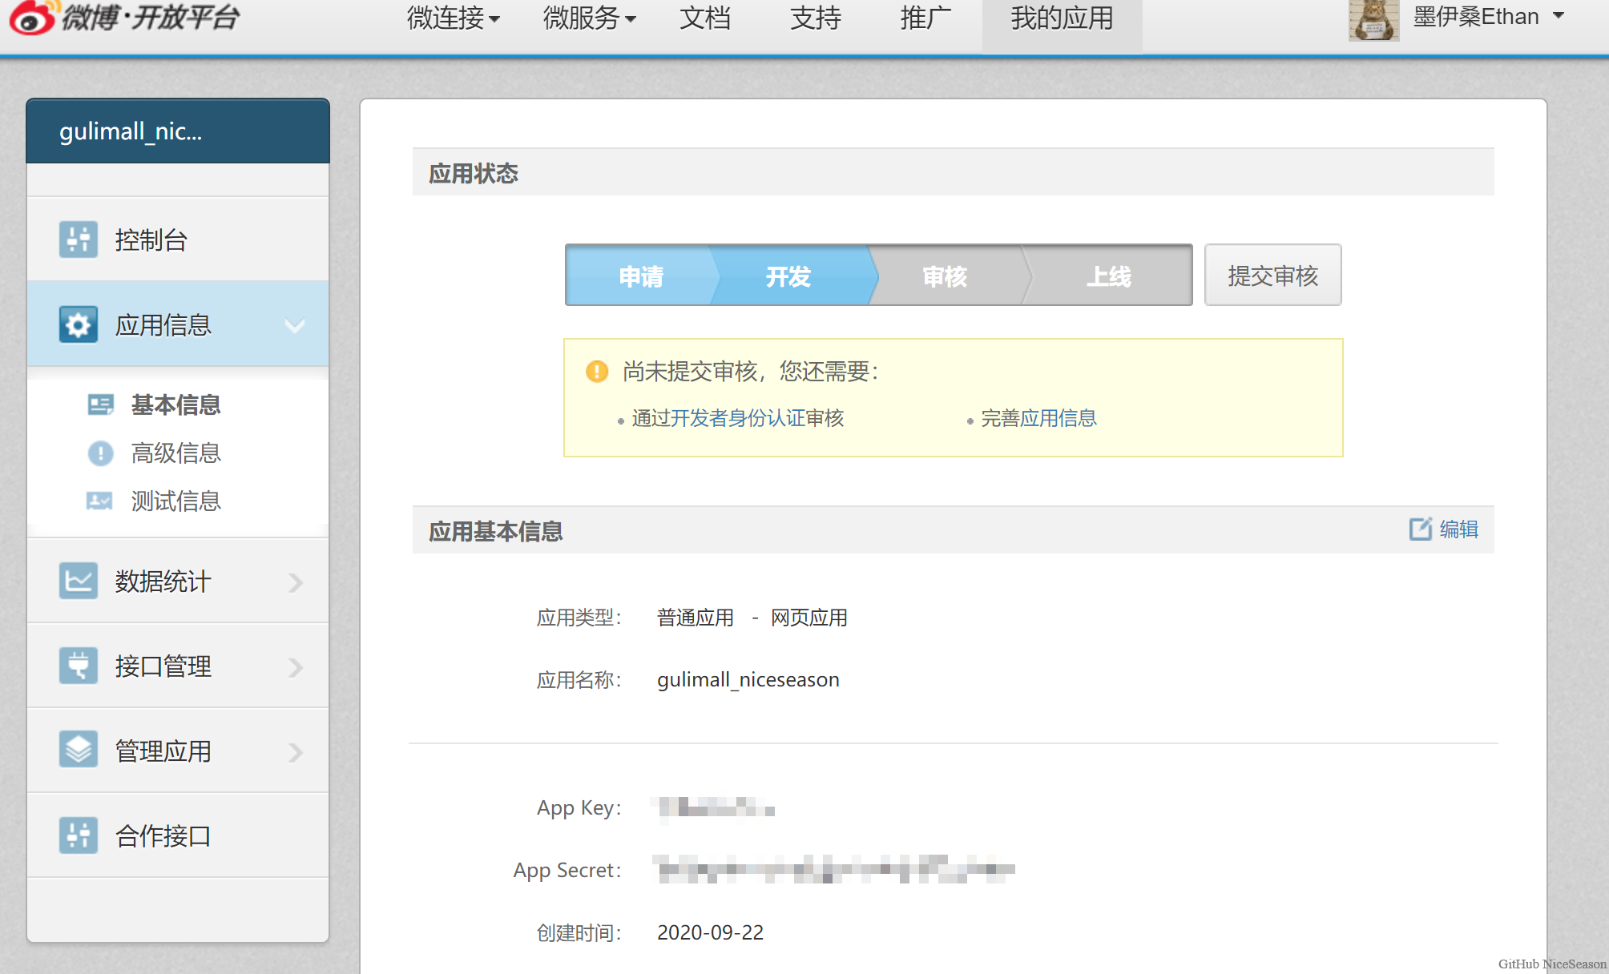Click the 管理应用 layers icon
This screenshot has width=1609, height=974.
coord(79,751)
